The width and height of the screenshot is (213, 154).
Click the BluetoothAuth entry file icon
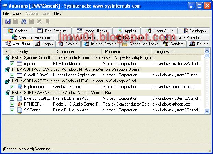[x=20, y=98]
